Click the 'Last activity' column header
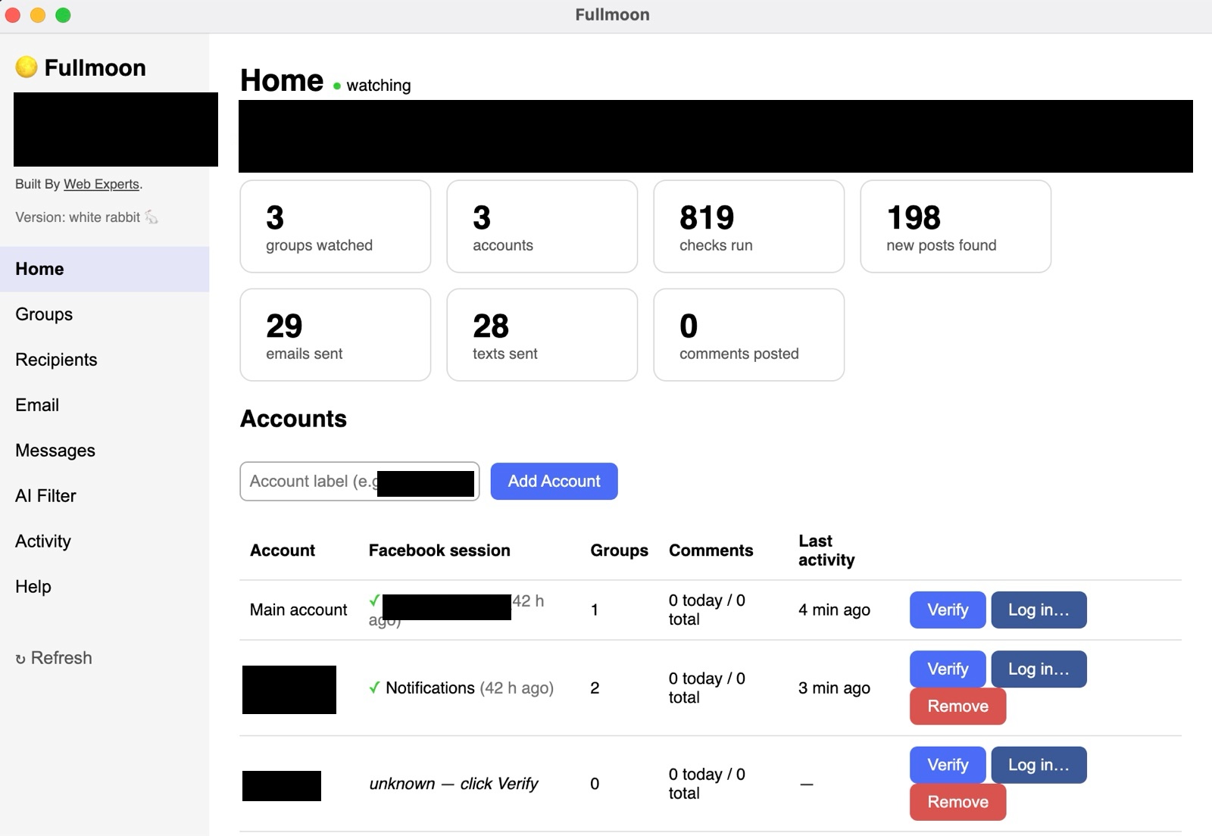The width and height of the screenshot is (1212, 836). (x=826, y=551)
